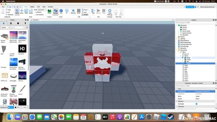
Task: Expand the Baseplate node in Explorer
Action: tap(179, 35)
